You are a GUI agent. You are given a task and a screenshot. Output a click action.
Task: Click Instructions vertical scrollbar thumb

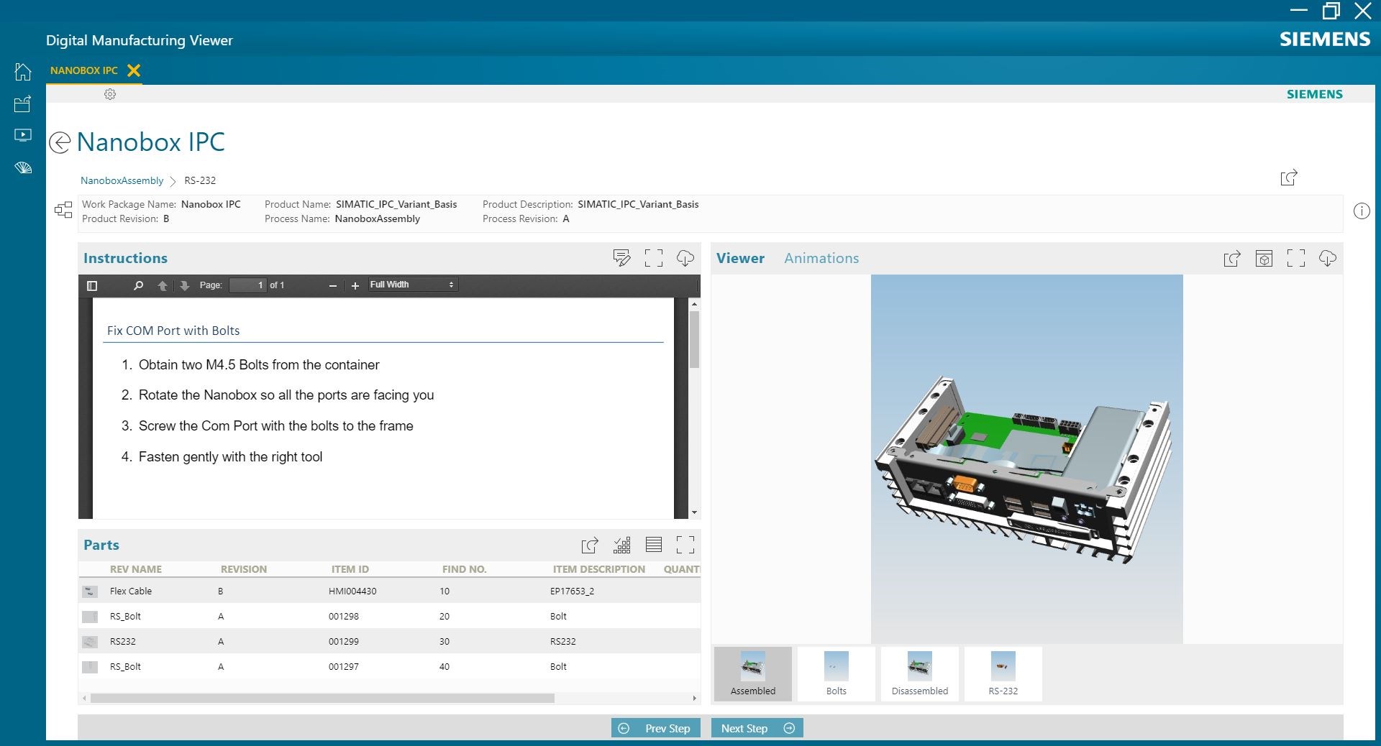point(694,339)
